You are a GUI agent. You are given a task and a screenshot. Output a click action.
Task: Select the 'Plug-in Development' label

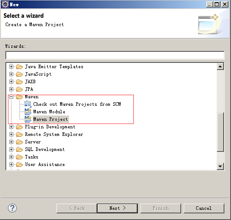(x=50, y=127)
